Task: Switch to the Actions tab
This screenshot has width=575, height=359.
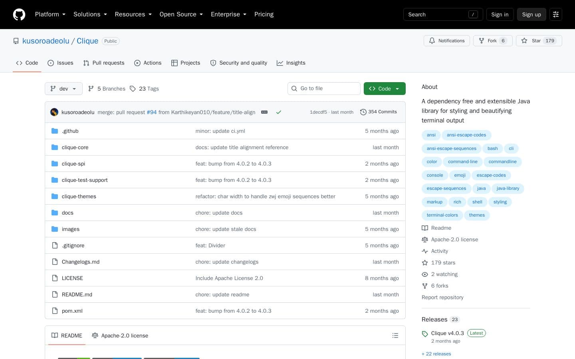Action: click(x=148, y=63)
